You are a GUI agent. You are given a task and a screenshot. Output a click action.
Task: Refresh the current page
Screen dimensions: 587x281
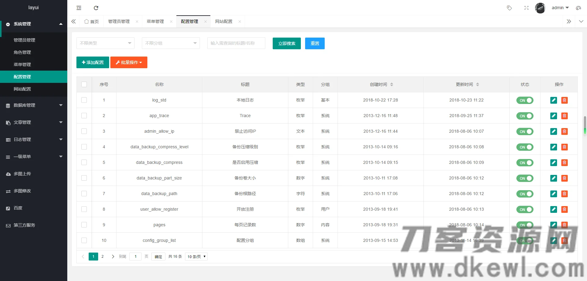[96, 8]
